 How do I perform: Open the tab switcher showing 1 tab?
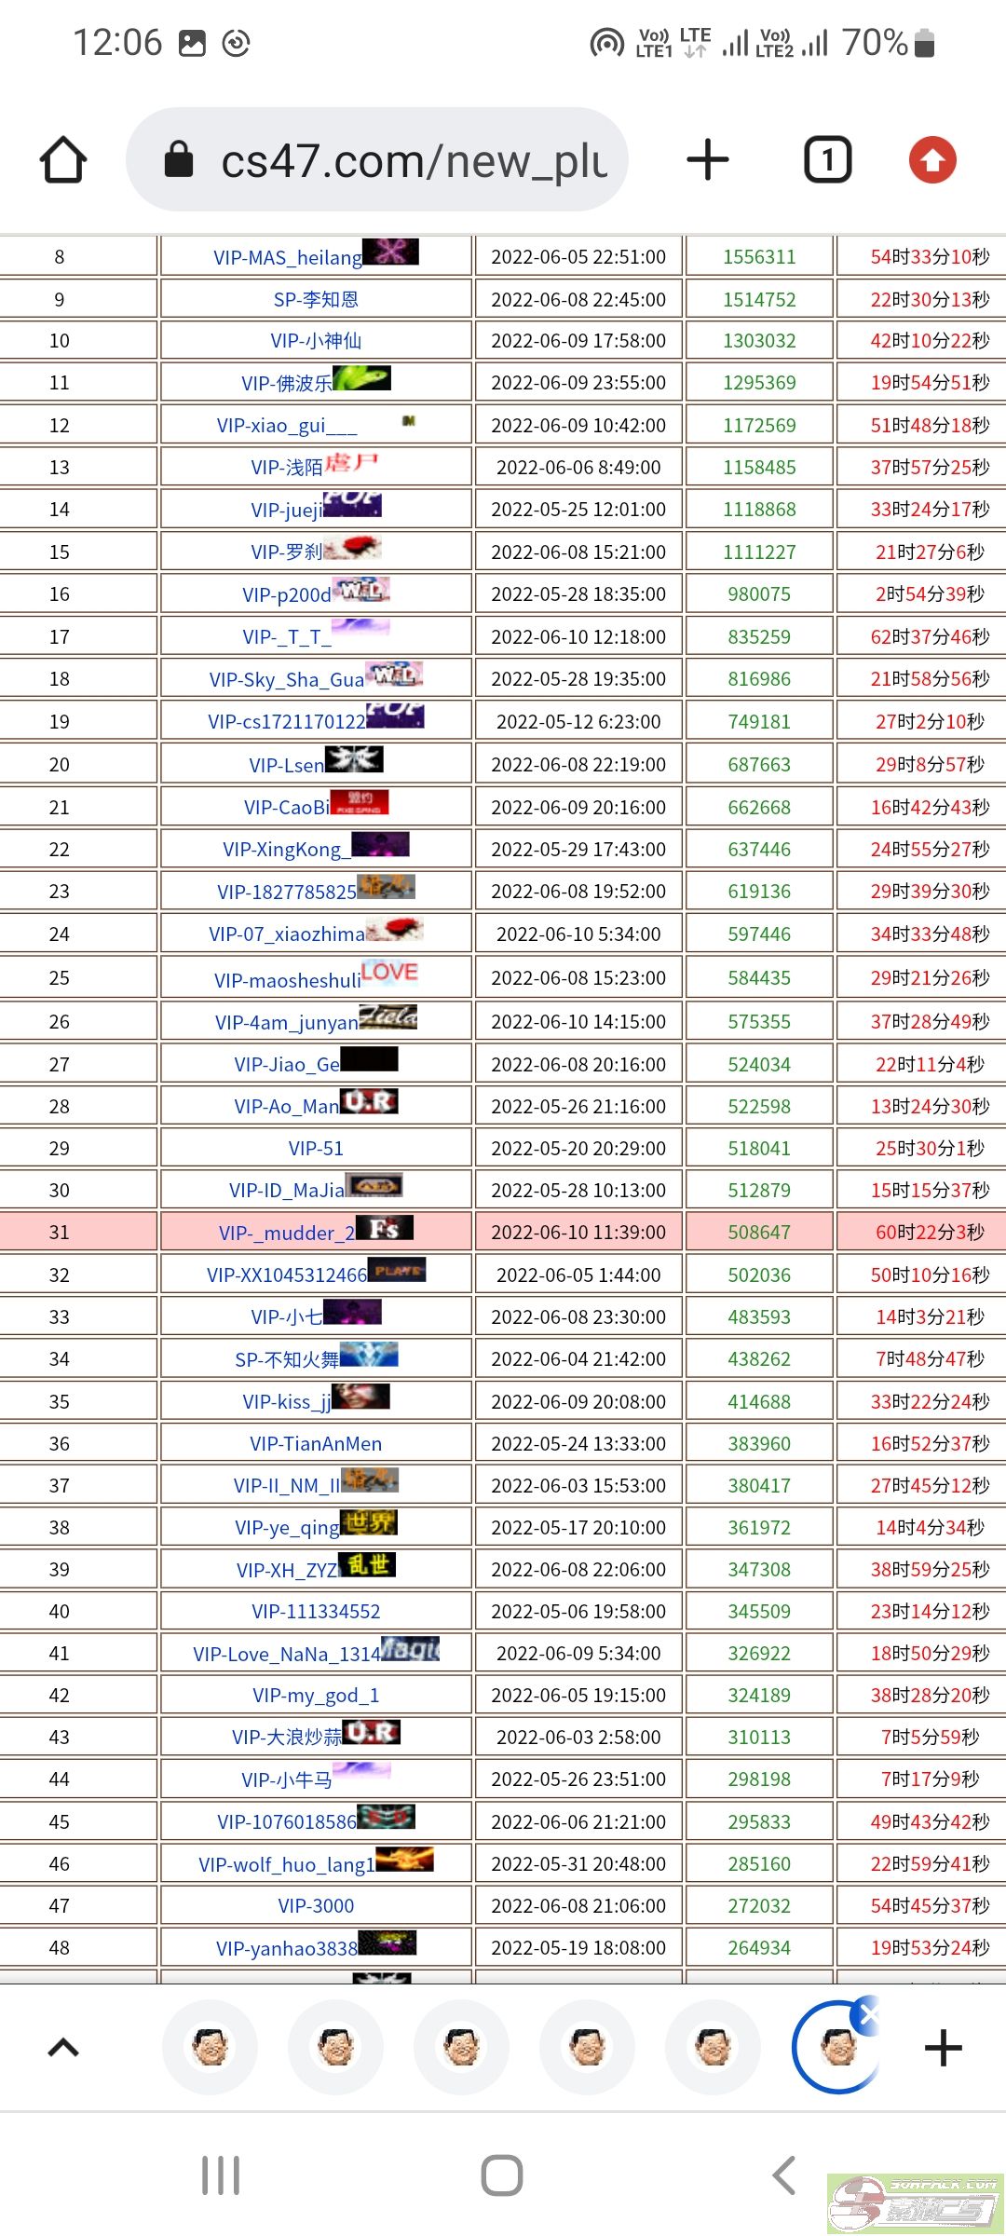827,160
